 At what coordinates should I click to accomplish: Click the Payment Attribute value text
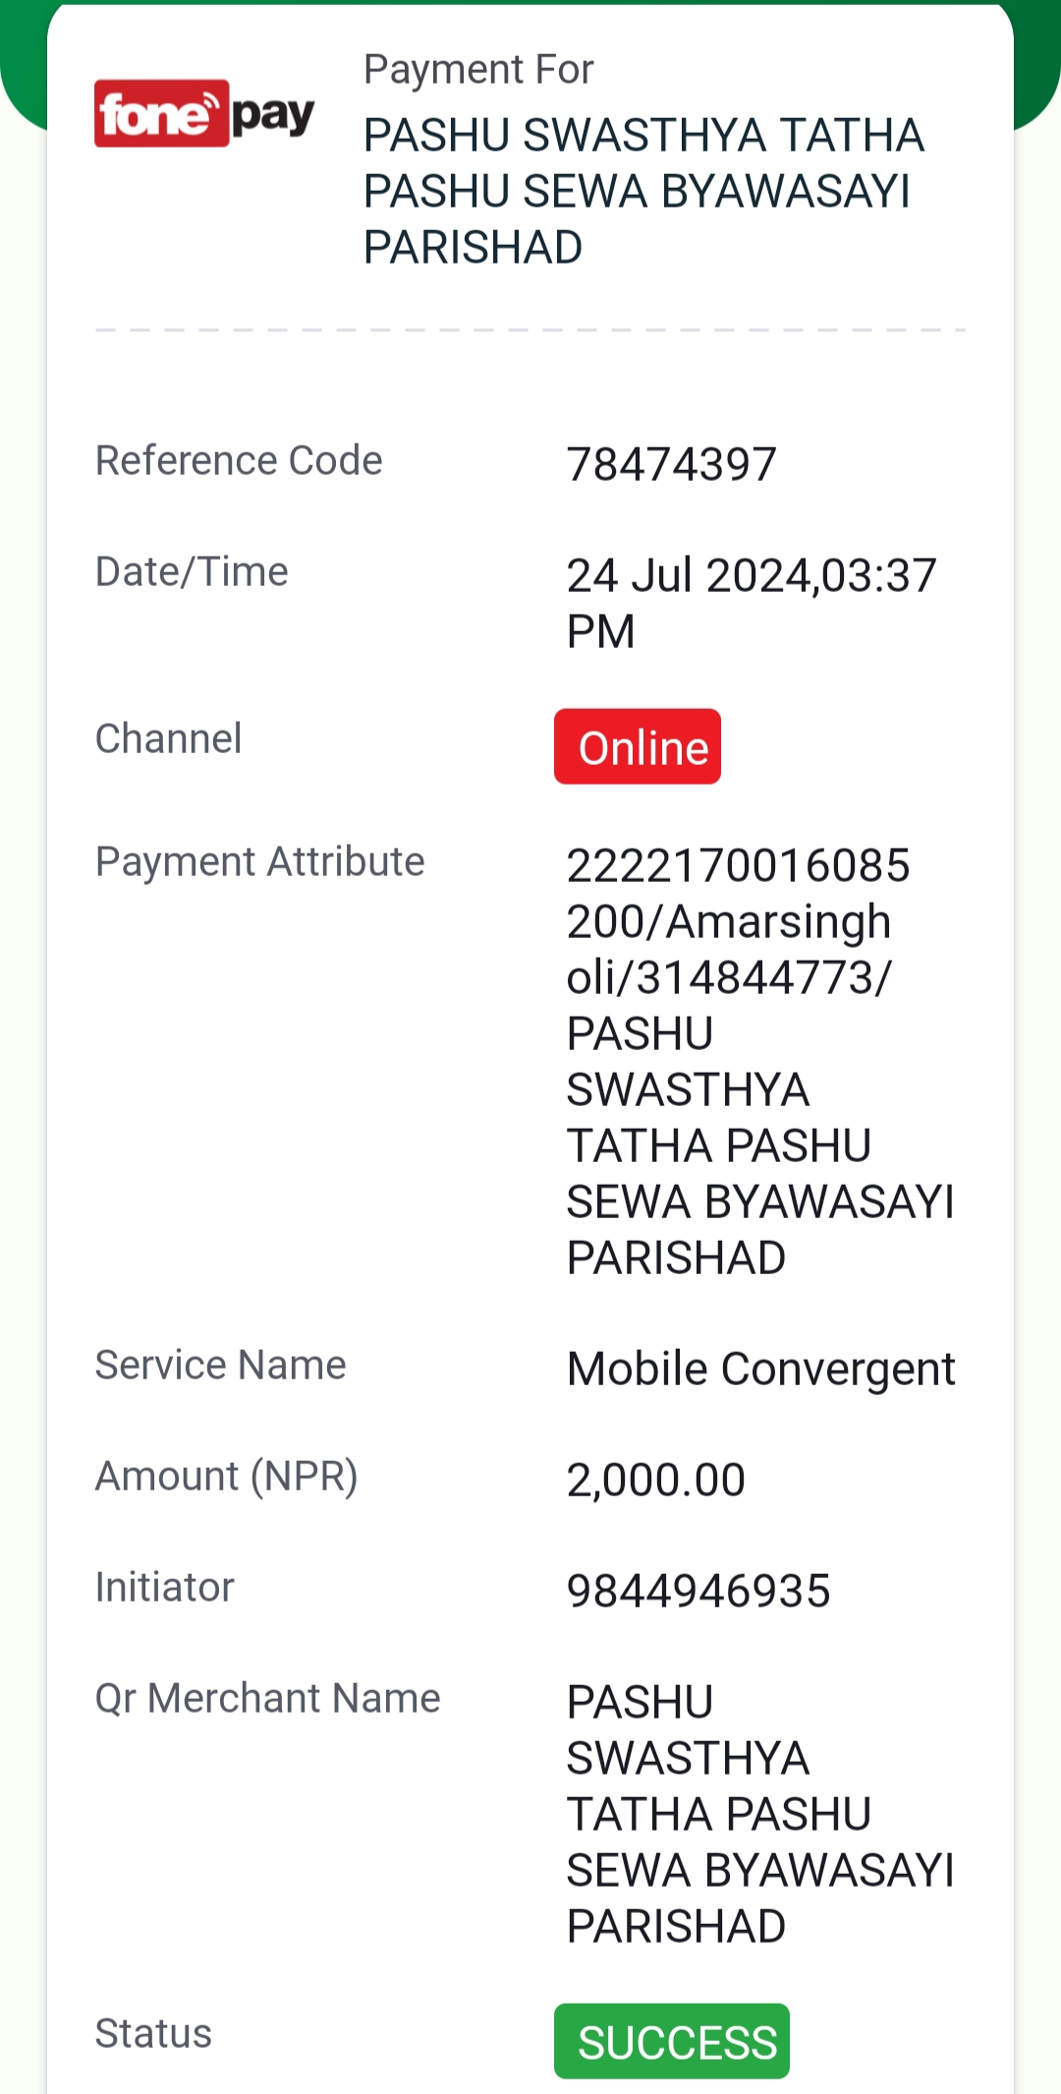click(760, 1062)
